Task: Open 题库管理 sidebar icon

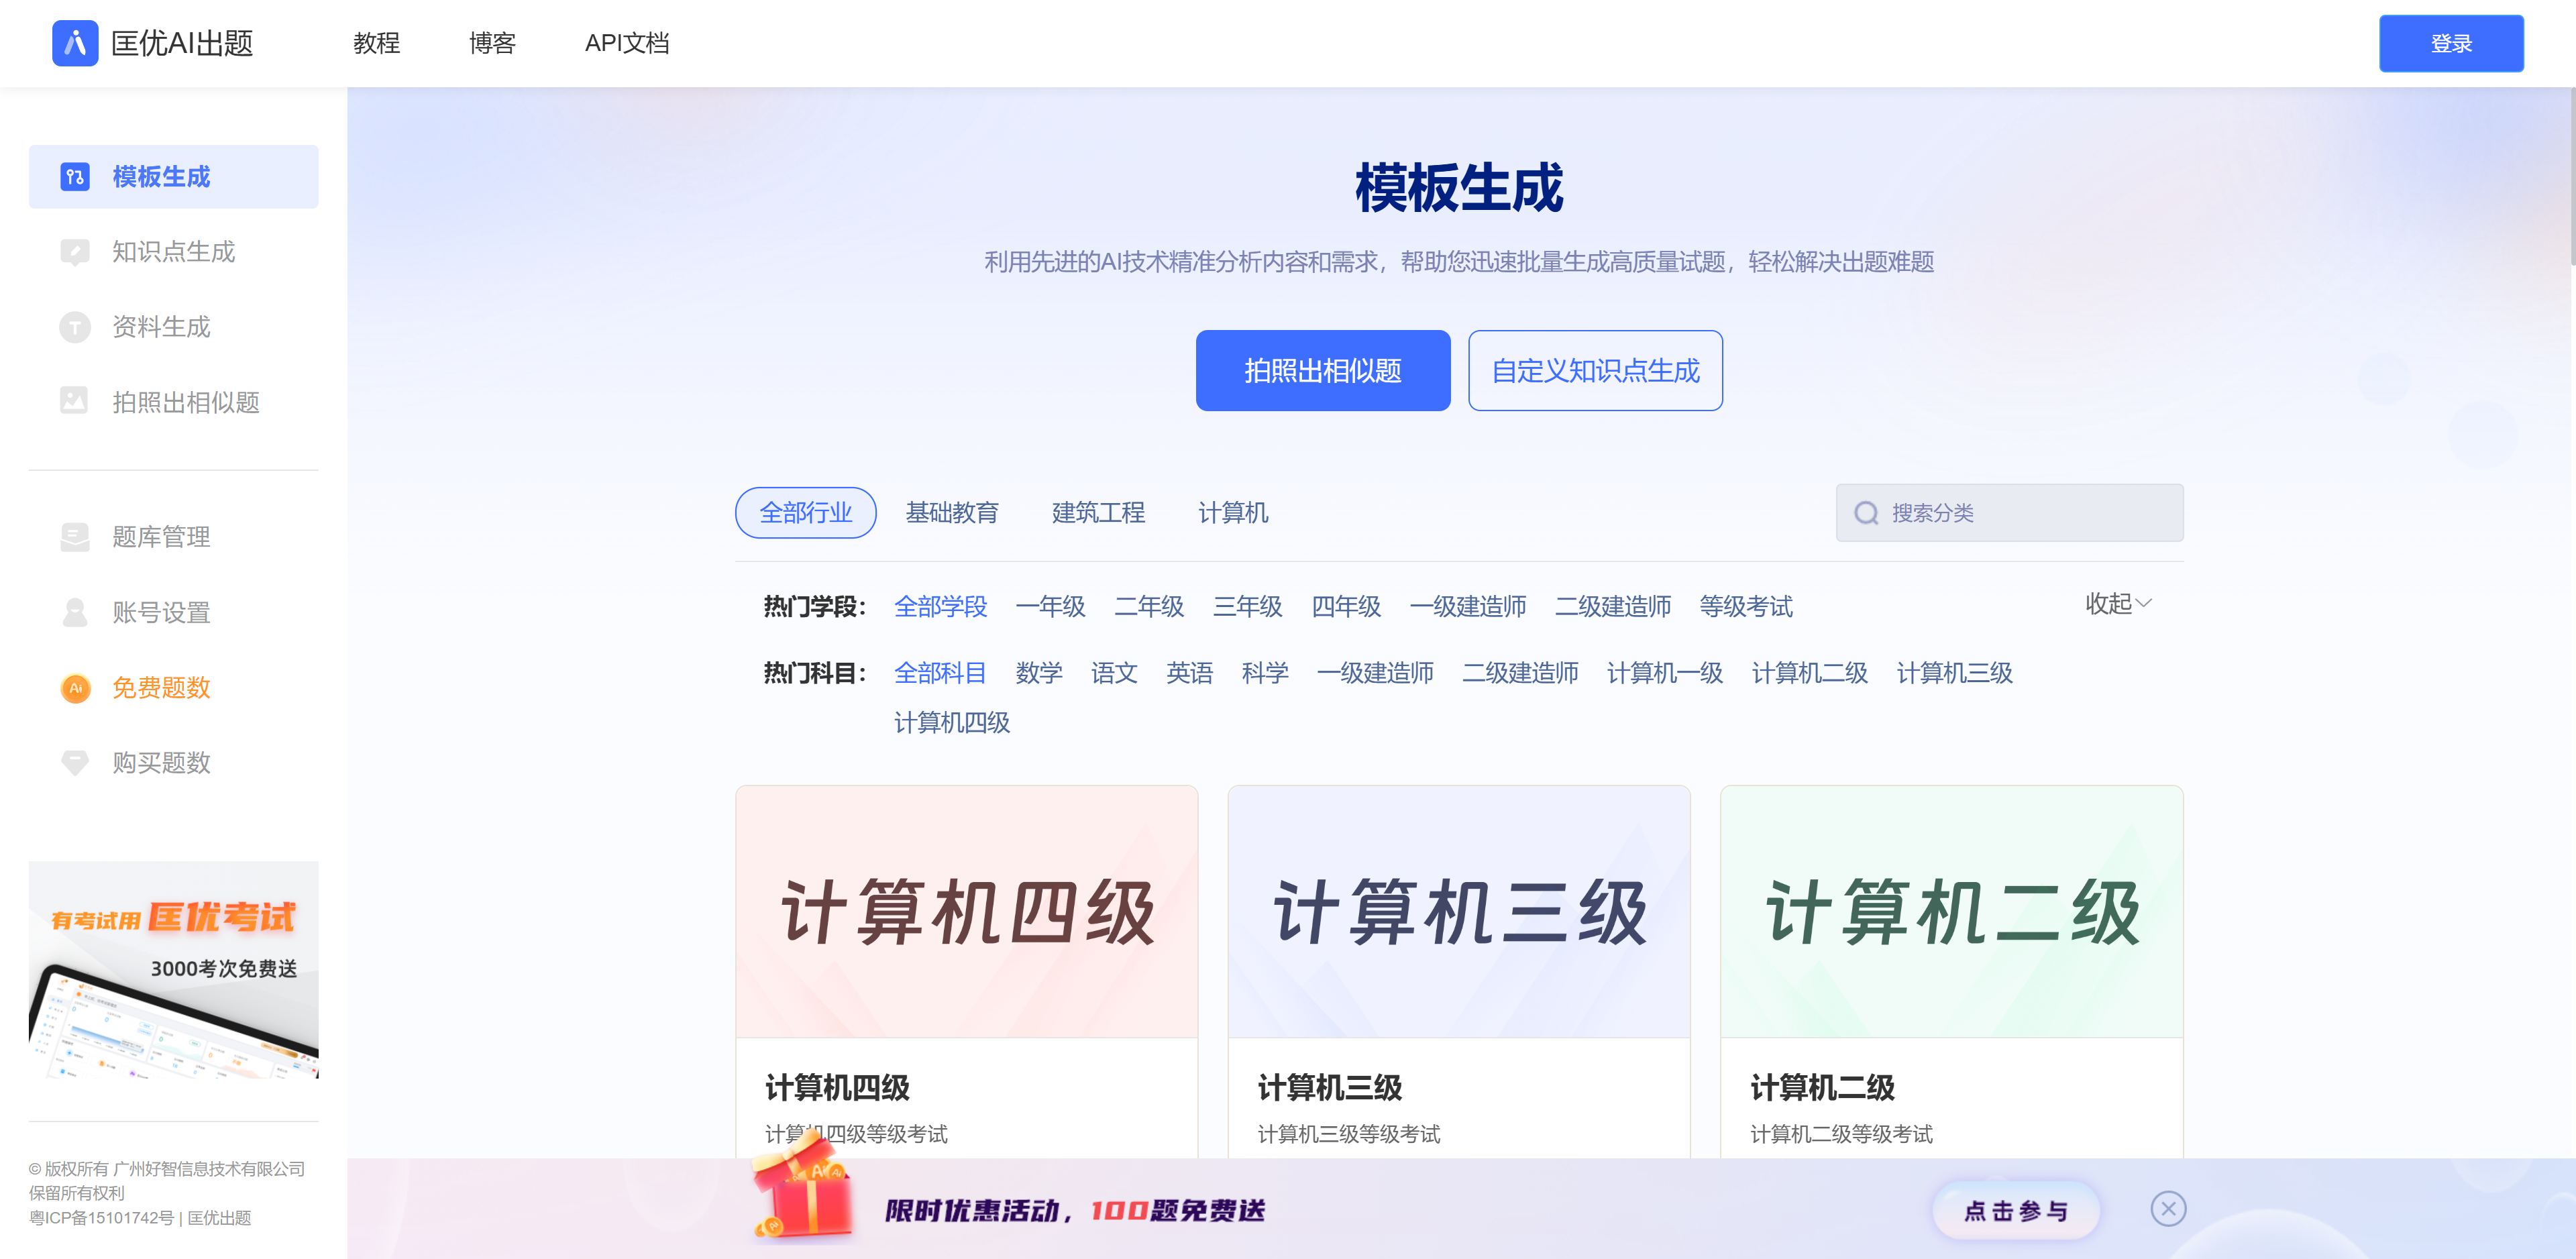Action: click(x=75, y=537)
